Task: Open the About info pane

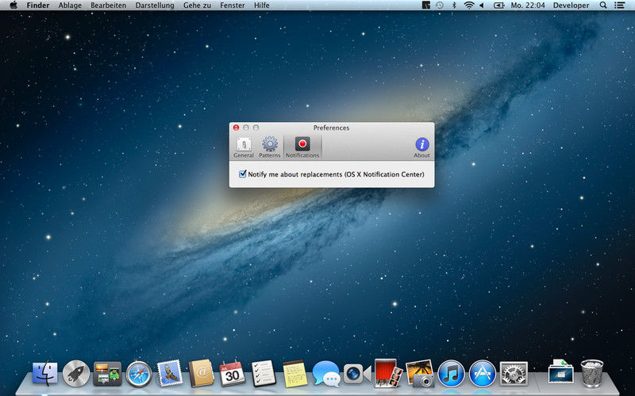Action: 421,147
